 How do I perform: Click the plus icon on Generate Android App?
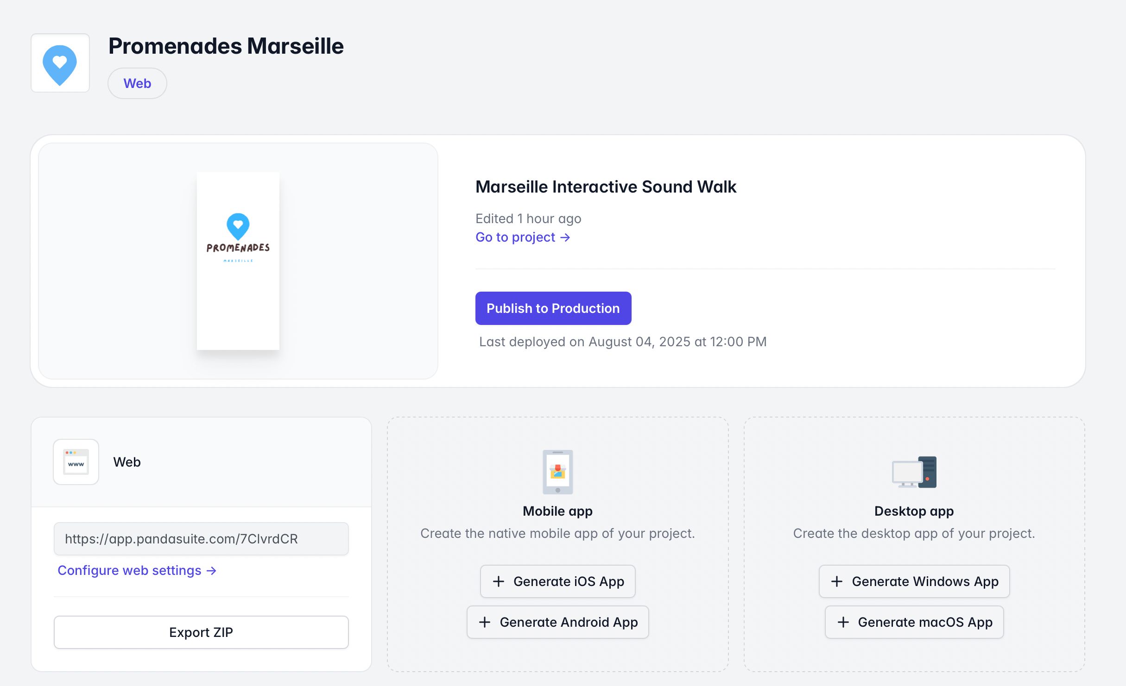tap(485, 622)
